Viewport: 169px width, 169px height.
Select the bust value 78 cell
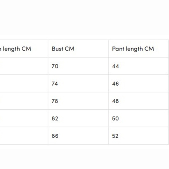[55, 101]
